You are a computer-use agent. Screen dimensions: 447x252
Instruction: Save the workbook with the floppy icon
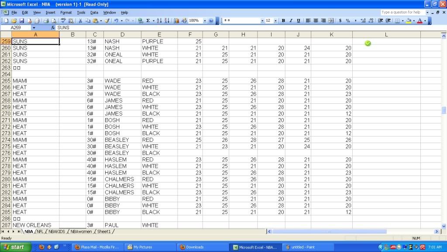21,21
